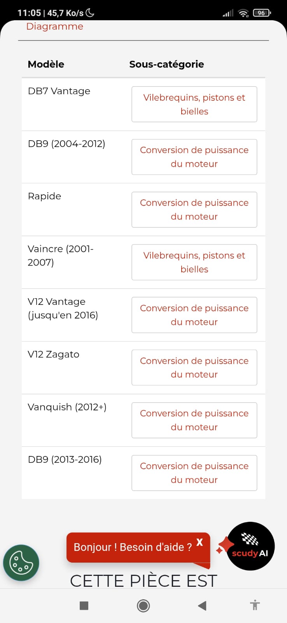Viewport: 287px width, 623px height.
Task: Open the scudyAI chat assistant
Action: [x=250, y=546]
